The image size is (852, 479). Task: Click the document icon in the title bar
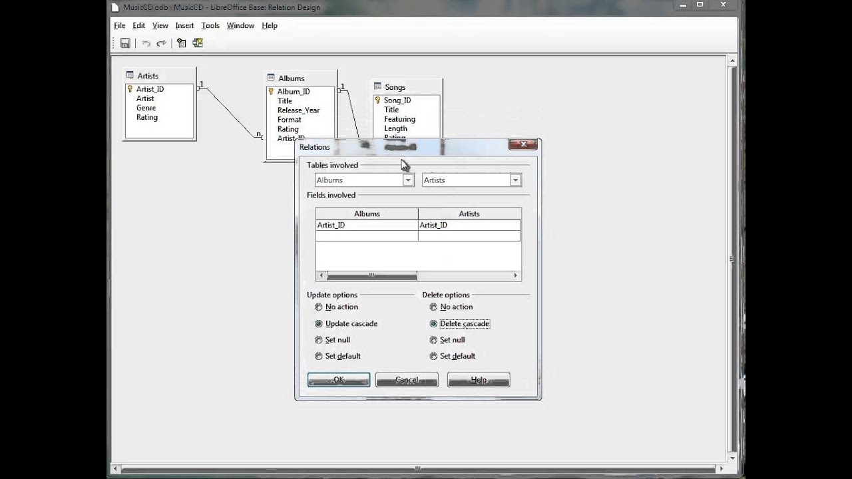coord(114,7)
